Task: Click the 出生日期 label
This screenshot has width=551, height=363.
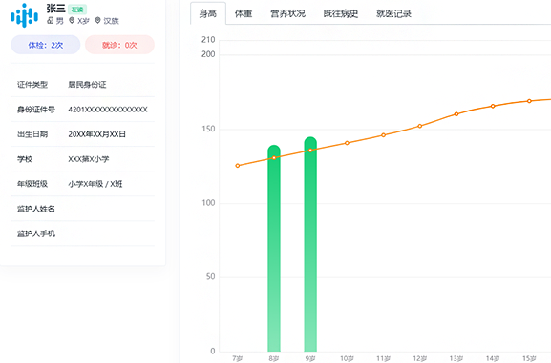Action: [32, 134]
